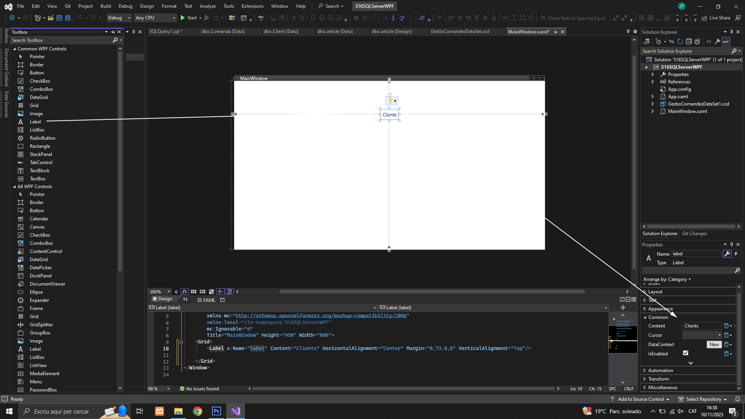
Task: Toggle snapping to snaplines in designer toolbar
Action: click(x=220, y=291)
